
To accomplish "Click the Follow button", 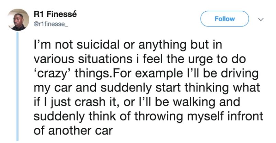I will (225, 19).
